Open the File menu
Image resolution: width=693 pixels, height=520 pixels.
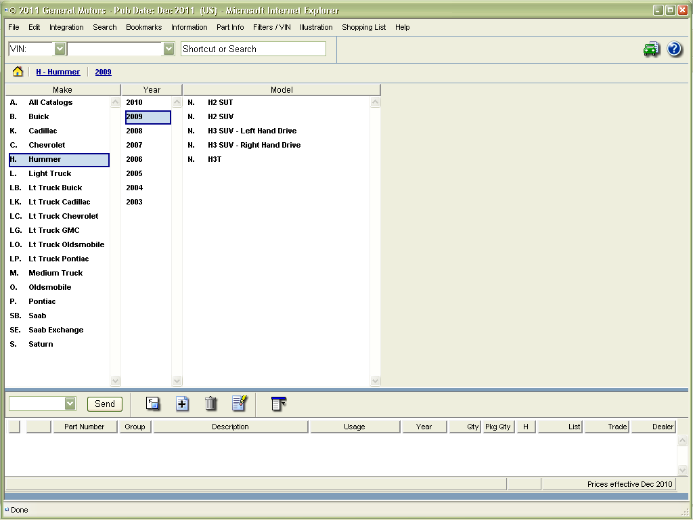pyautogui.click(x=14, y=27)
